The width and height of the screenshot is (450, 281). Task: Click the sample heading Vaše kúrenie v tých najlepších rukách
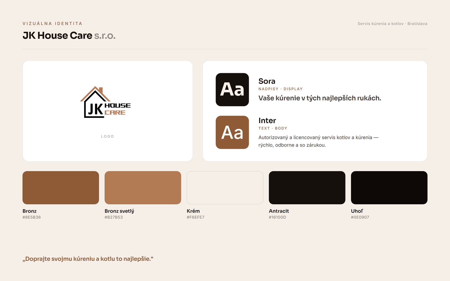click(x=320, y=98)
